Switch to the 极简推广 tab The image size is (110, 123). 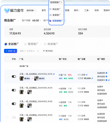click(x=31, y=44)
